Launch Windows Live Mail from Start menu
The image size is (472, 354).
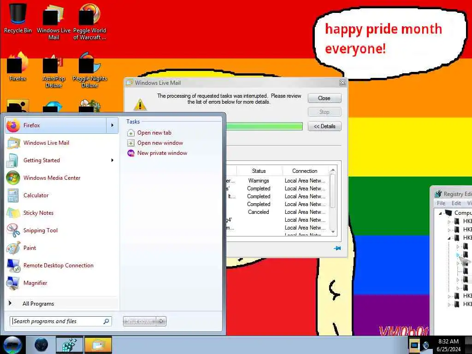coord(62,143)
